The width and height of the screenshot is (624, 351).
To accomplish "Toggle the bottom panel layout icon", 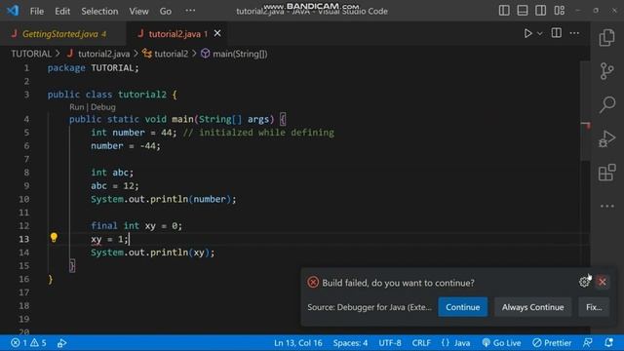I will pyautogui.click(x=523, y=11).
